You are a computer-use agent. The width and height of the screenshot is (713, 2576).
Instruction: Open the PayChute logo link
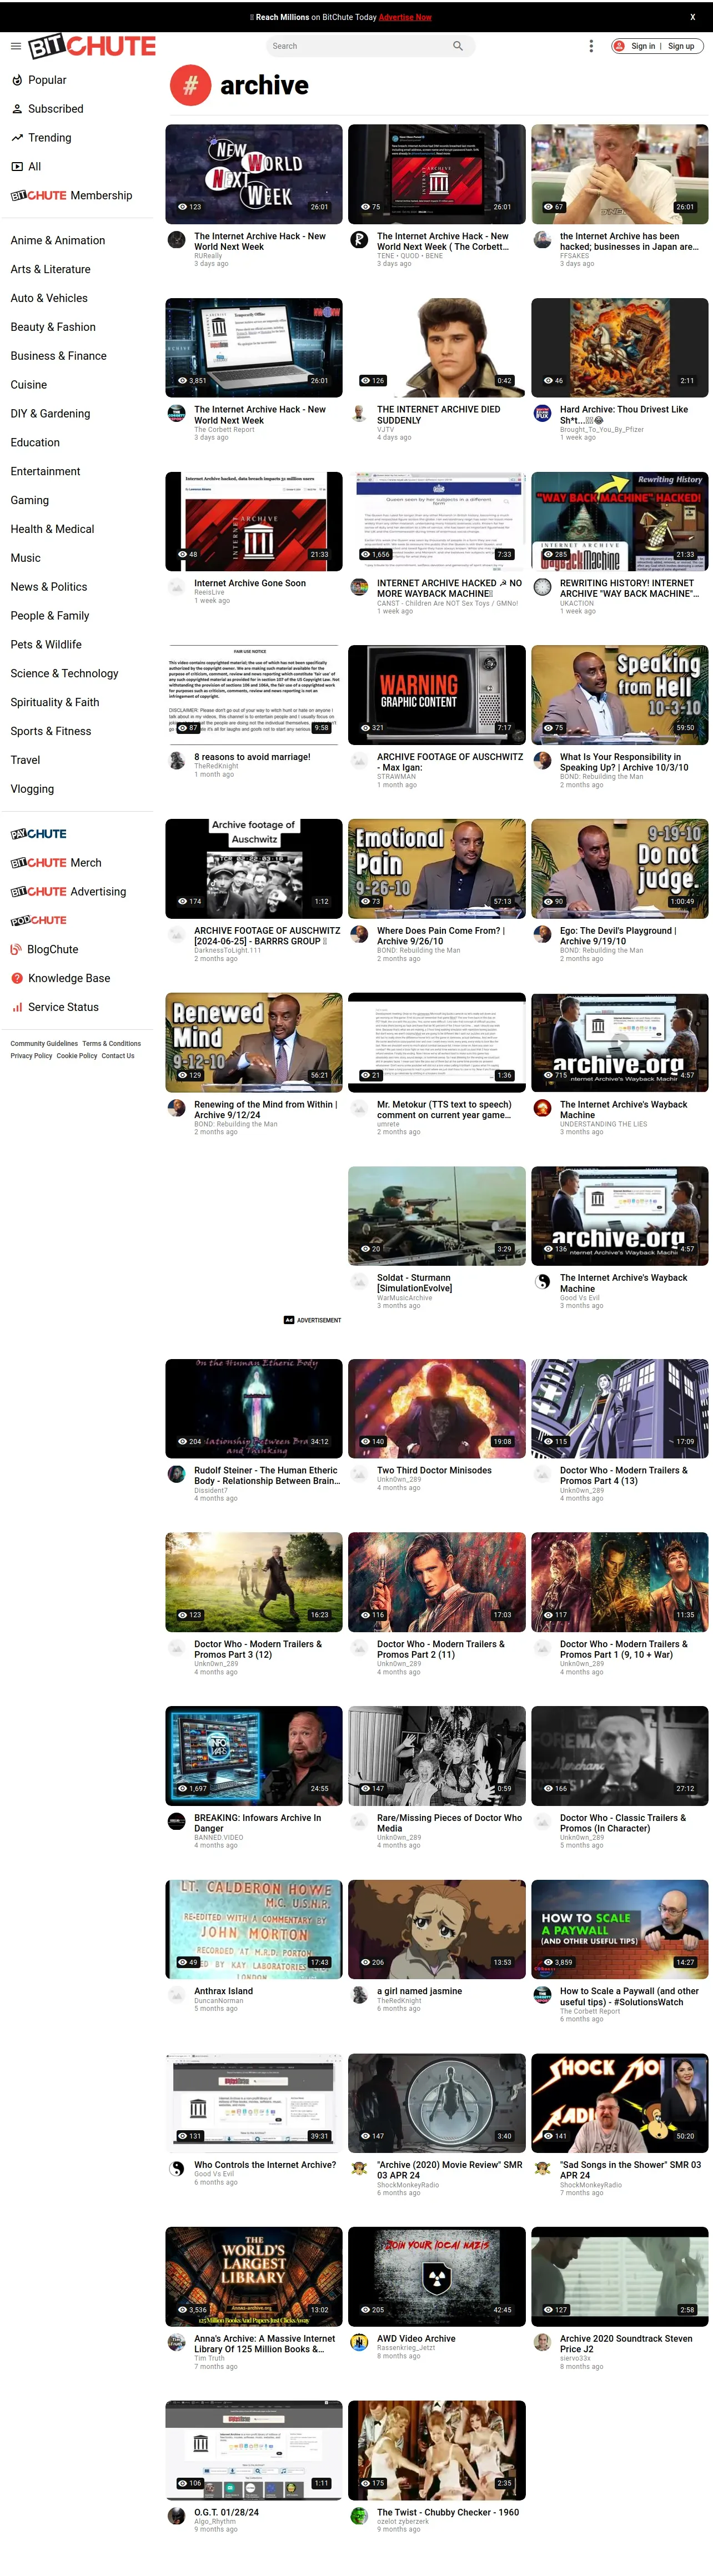click(38, 834)
